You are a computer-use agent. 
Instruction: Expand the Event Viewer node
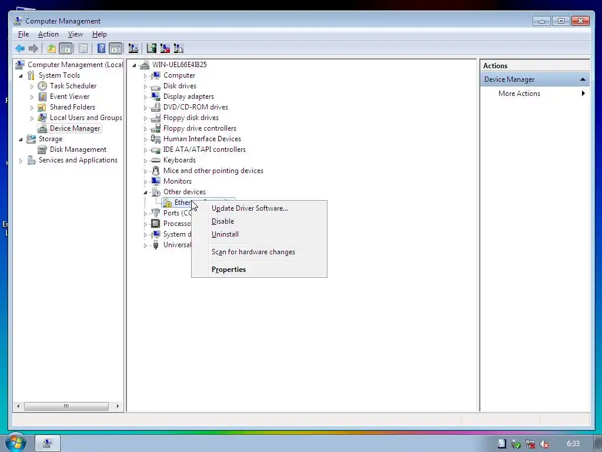tap(32, 97)
